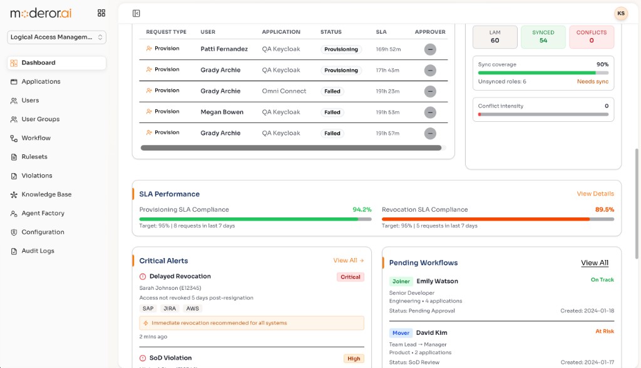This screenshot has height=368, width=641.
Task: Click approver icon for Patti Fernandez row
Action: (429, 49)
